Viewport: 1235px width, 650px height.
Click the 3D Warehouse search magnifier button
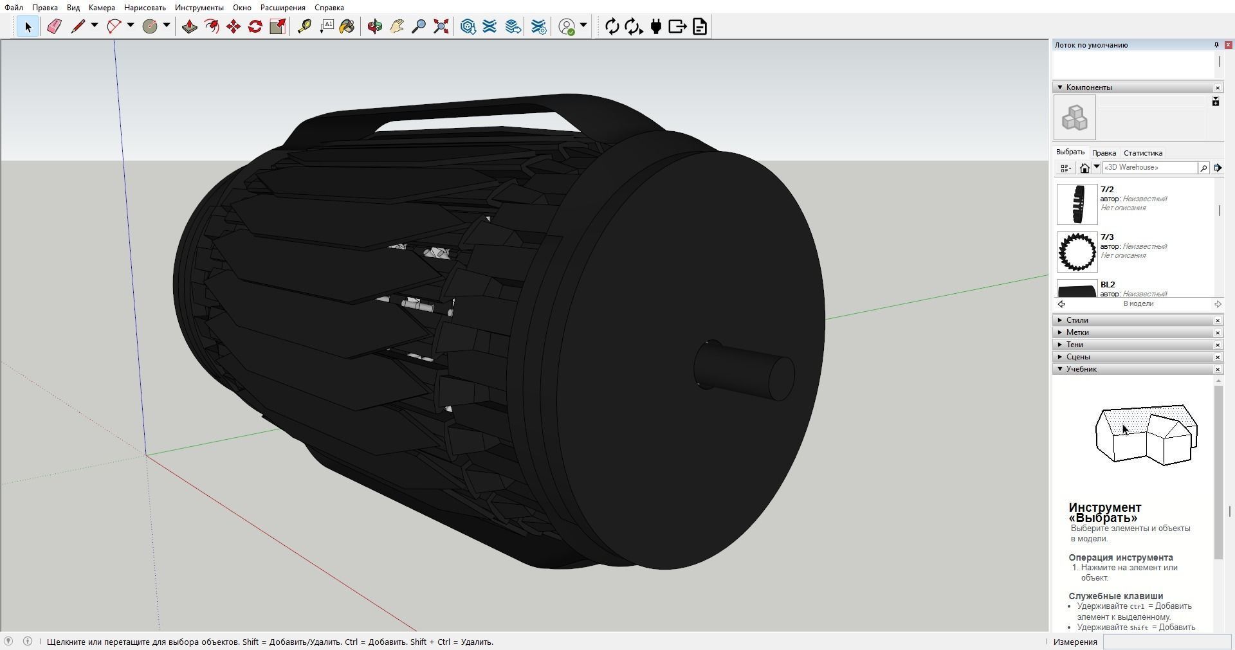pos(1203,168)
